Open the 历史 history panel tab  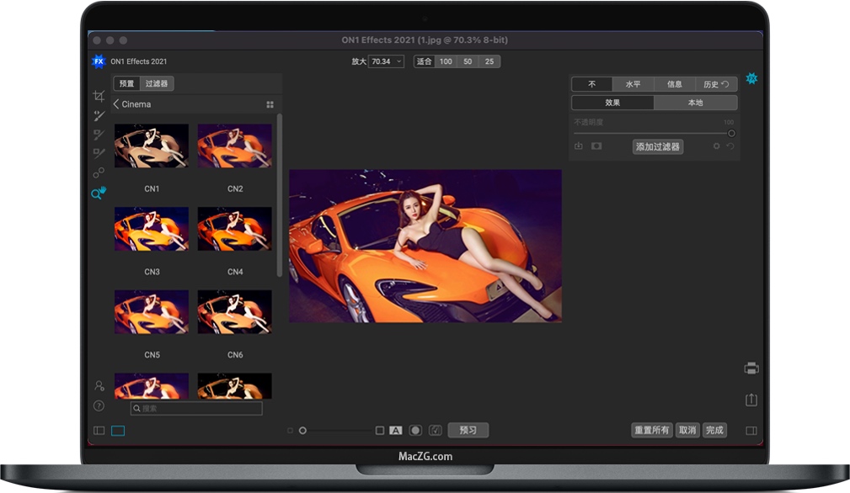[716, 83]
